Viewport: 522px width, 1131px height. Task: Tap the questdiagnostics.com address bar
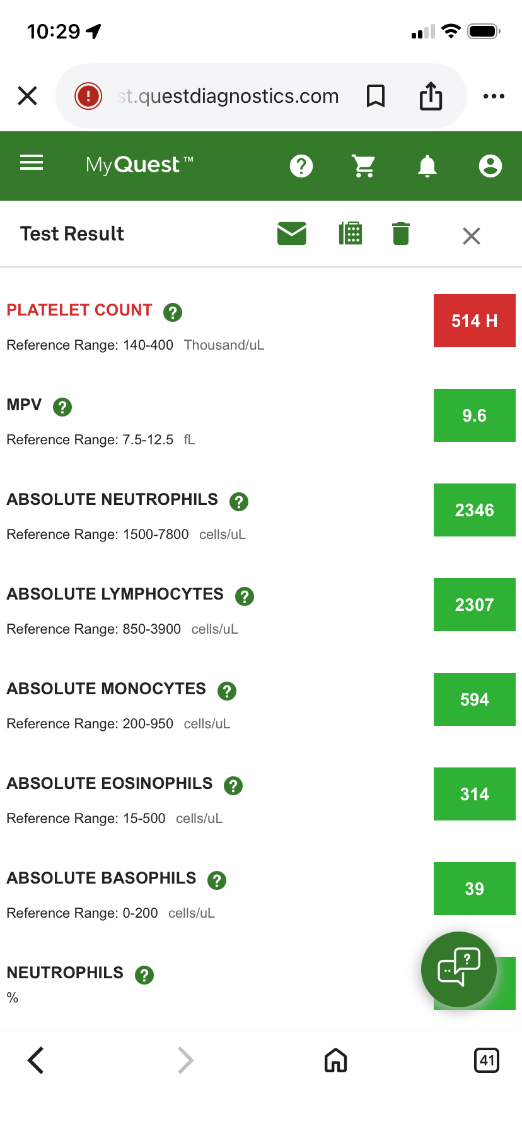228,96
